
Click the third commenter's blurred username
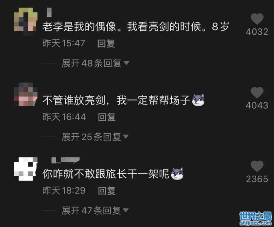pyautogui.click(x=65, y=160)
